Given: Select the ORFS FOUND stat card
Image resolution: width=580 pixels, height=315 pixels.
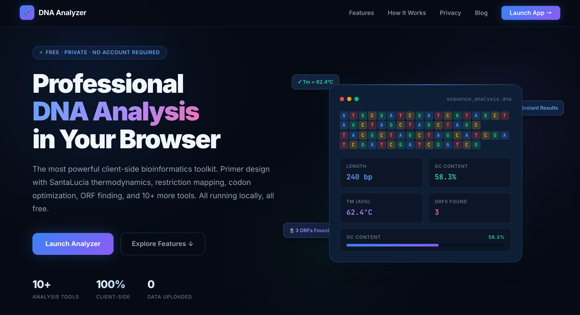Looking at the screenshot, I should coord(470,208).
